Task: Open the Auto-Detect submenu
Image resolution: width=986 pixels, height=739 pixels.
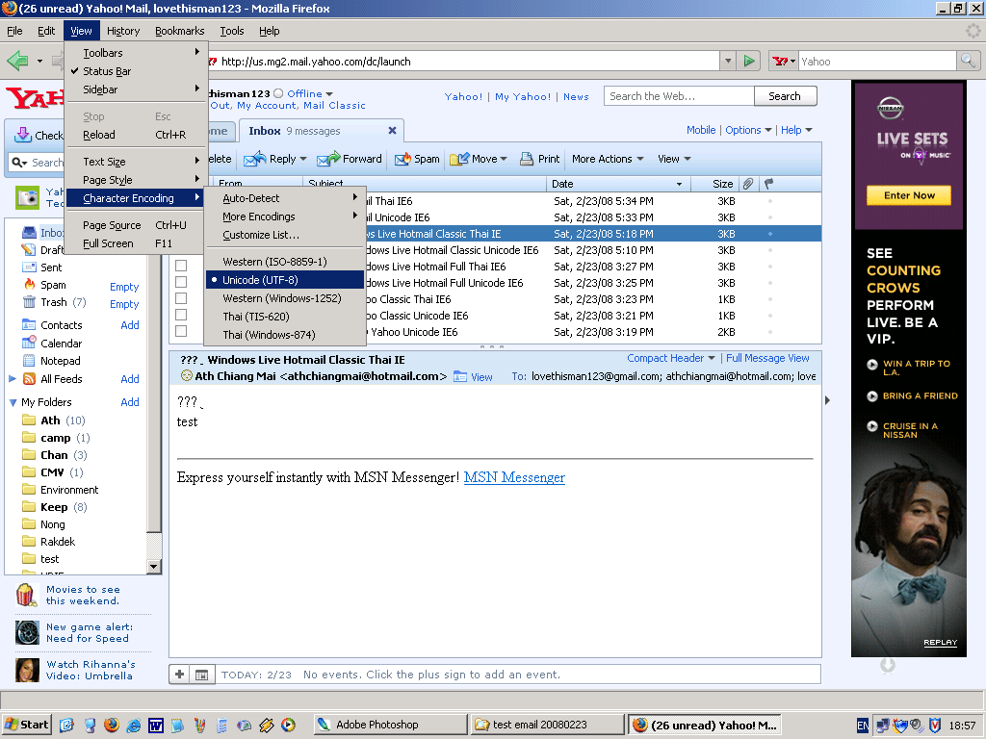Action: 285,198
